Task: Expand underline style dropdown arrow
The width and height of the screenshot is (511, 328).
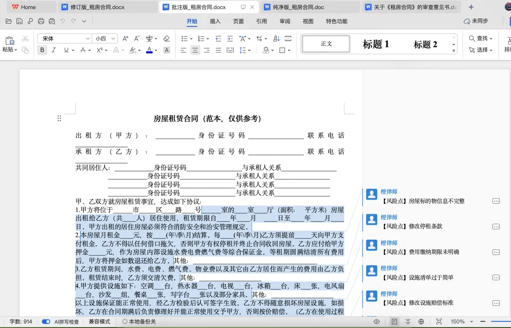Action: [73, 50]
